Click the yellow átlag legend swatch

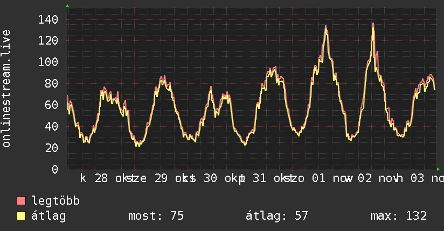[21, 216]
